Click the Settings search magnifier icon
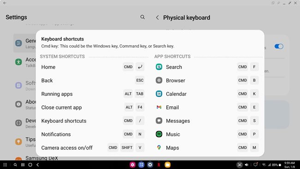300x169 pixels. point(142,17)
